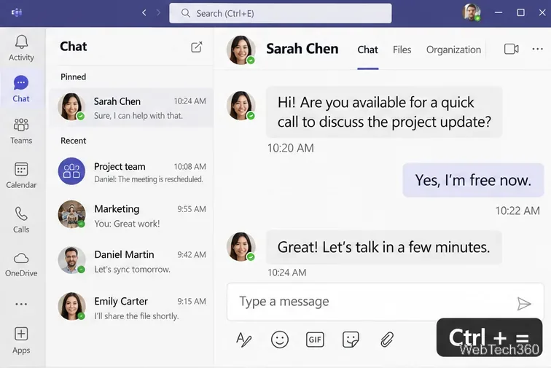Open Teams in the sidebar
This screenshot has height=368, width=551.
click(21, 131)
